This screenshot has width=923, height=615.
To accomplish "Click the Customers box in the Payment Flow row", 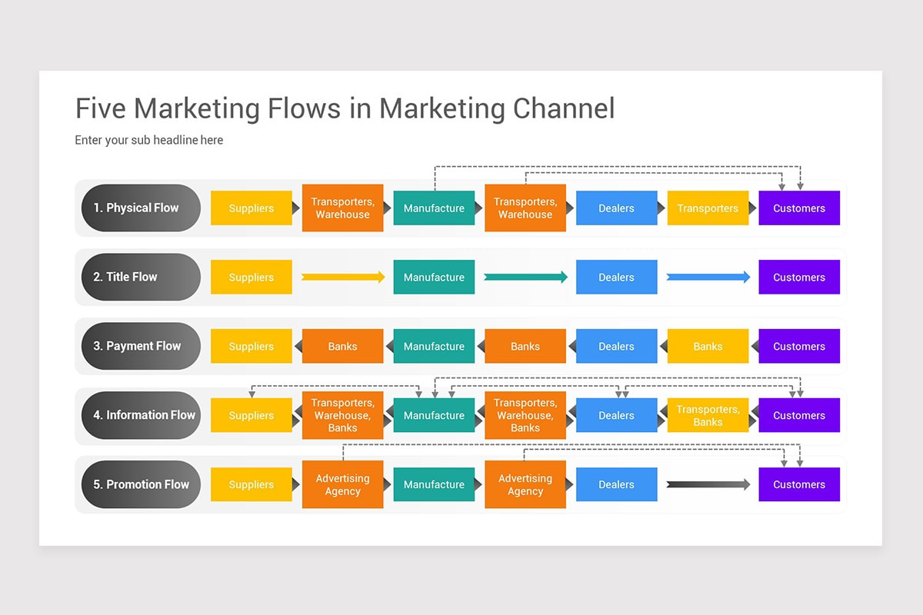I will click(x=799, y=346).
